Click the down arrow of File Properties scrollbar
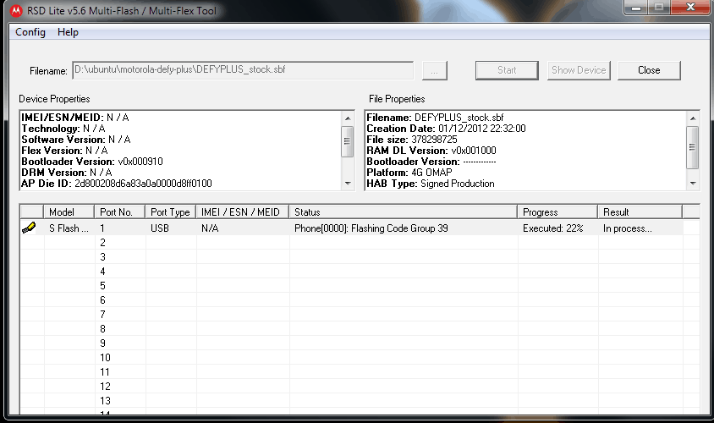The height and width of the screenshot is (423, 714). pyautogui.click(x=693, y=183)
